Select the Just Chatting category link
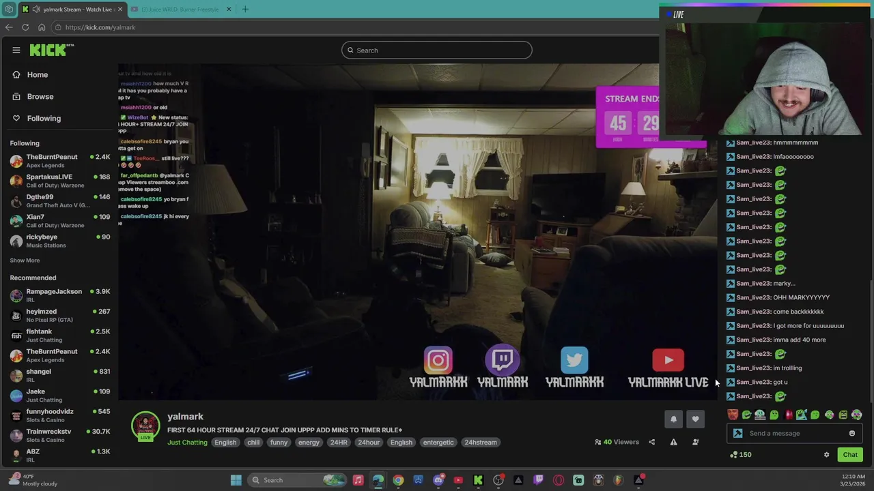Viewport: 874px width, 491px height. [187, 443]
